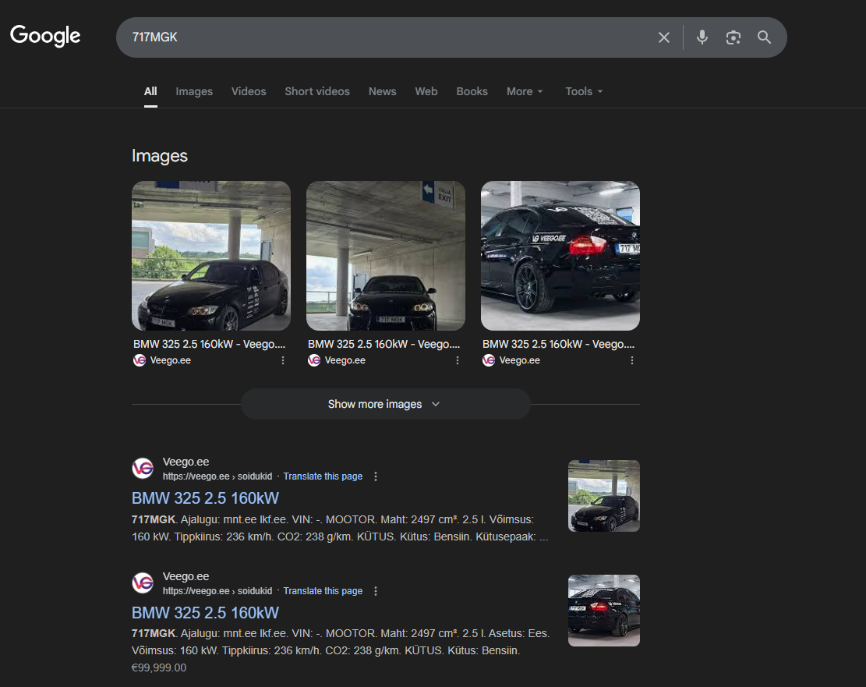Switch to the Short videos tab
The height and width of the screenshot is (687, 866).
point(316,91)
